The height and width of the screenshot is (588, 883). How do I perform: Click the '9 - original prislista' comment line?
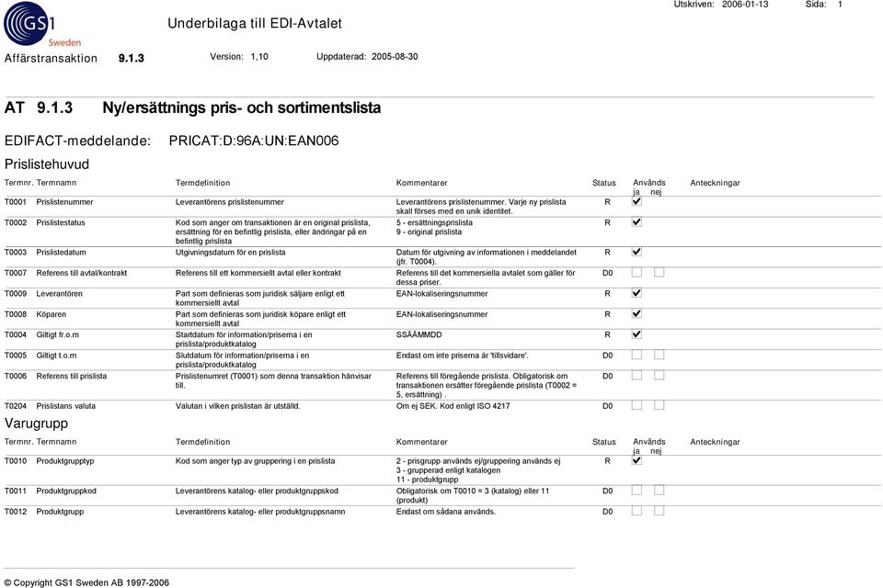pos(429,232)
